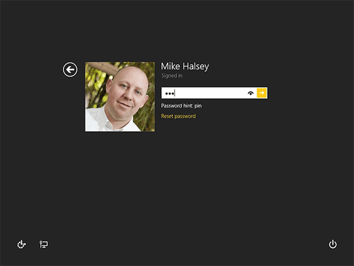Open the network connection icon
The height and width of the screenshot is (266, 354).
pos(44,244)
